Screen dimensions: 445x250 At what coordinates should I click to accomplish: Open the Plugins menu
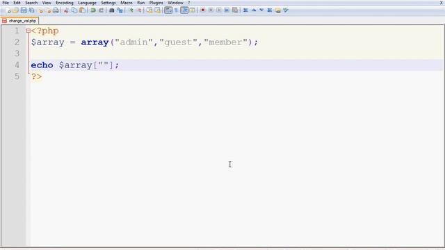[x=156, y=3]
